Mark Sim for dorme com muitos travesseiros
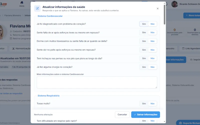Screen dimensions: 200x125 click(144, 41)
